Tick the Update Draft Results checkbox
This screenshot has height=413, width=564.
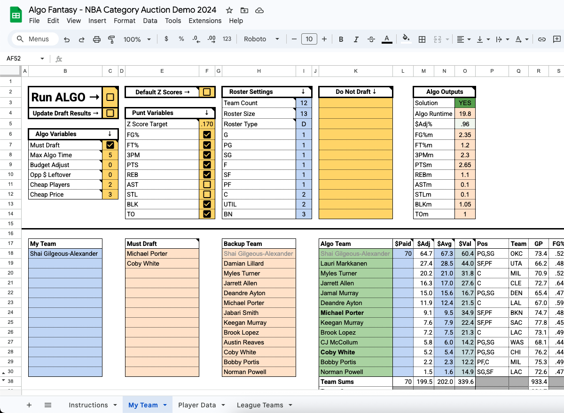coord(110,113)
